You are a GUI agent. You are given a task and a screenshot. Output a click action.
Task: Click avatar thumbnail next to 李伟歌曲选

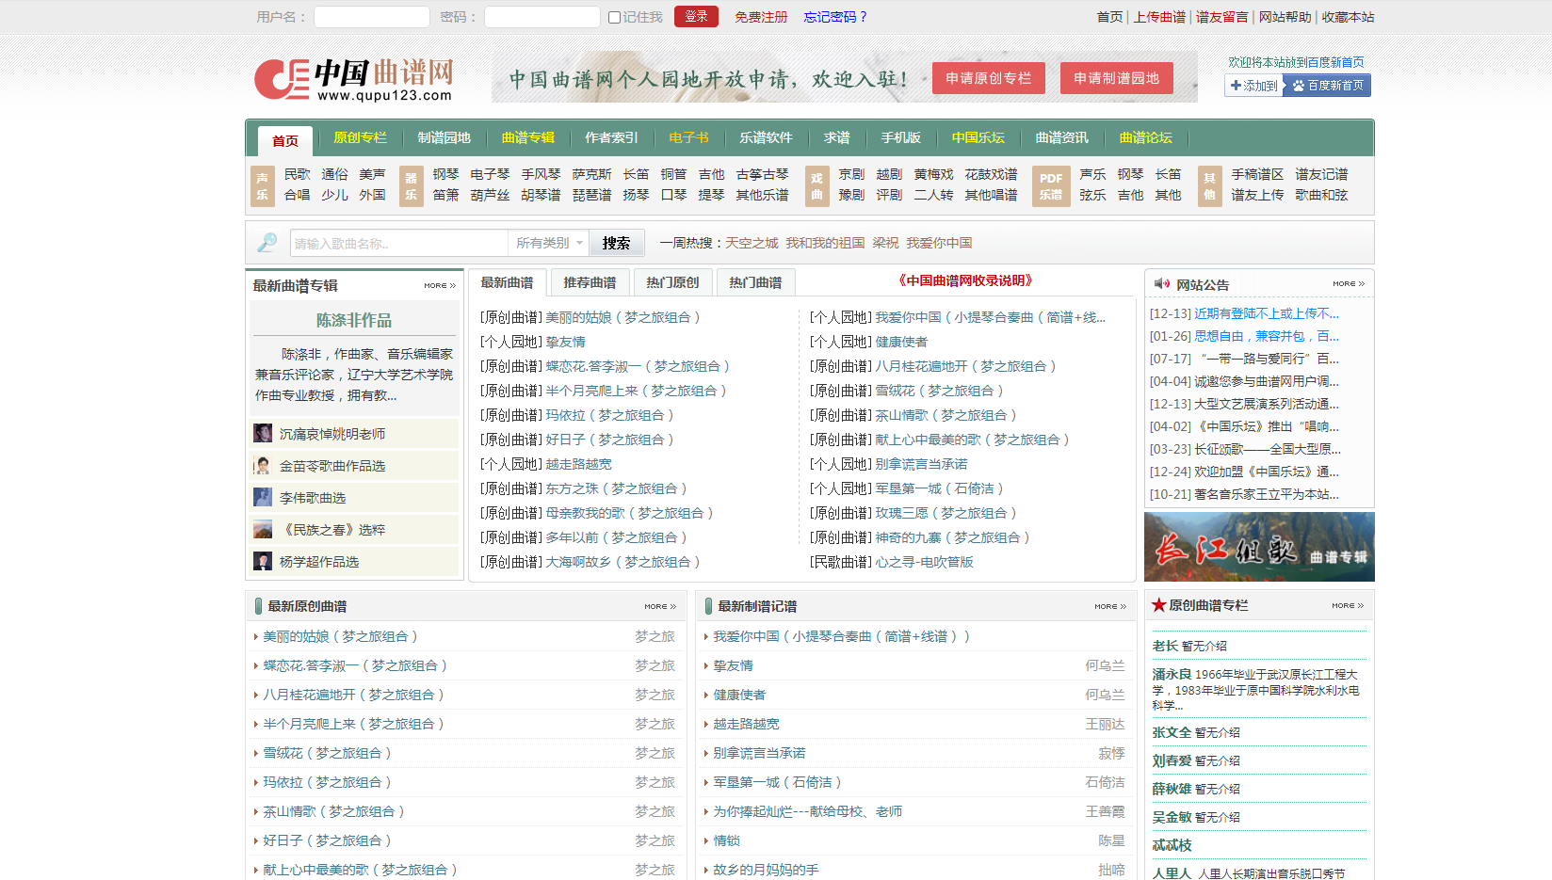263,498
